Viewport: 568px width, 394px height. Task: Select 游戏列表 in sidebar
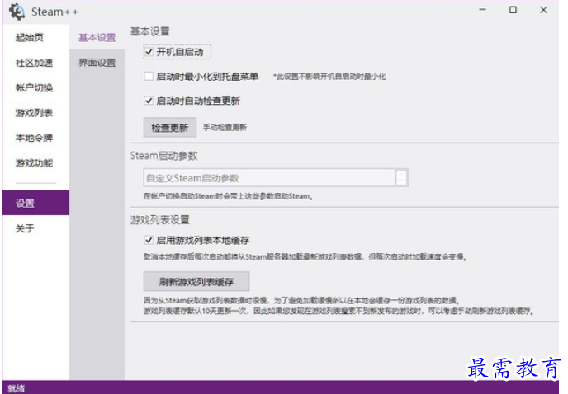[34, 113]
